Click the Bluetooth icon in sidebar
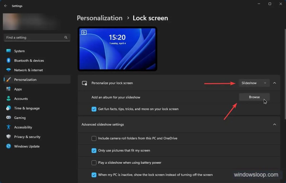This screenshot has height=183, width=286. [x=8, y=60]
